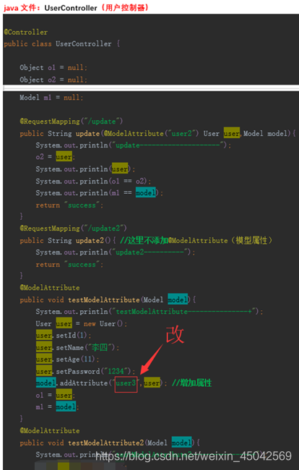Screen dimensions: 299x470
Task: Click the comment '//这里不添加@ModelAttribute（模型属性）'
Action: (196, 240)
